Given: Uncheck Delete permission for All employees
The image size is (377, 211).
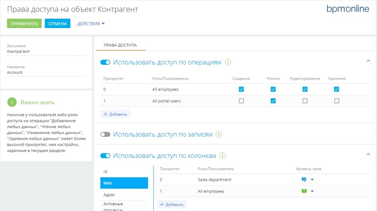Looking at the screenshot, I should click(x=337, y=89).
